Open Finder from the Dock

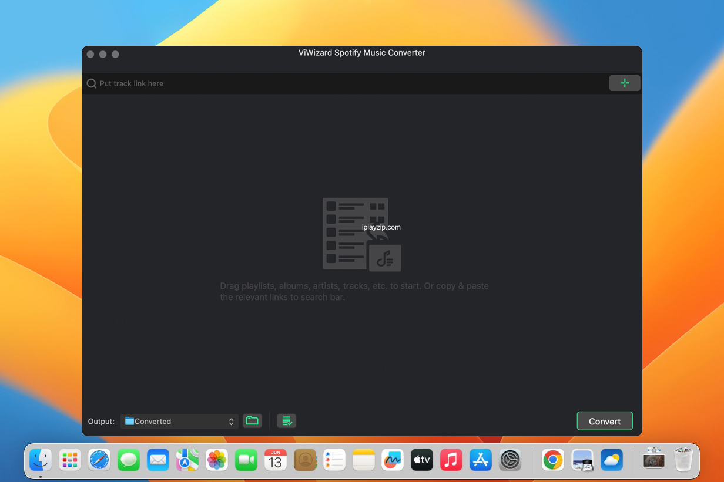click(x=41, y=460)
